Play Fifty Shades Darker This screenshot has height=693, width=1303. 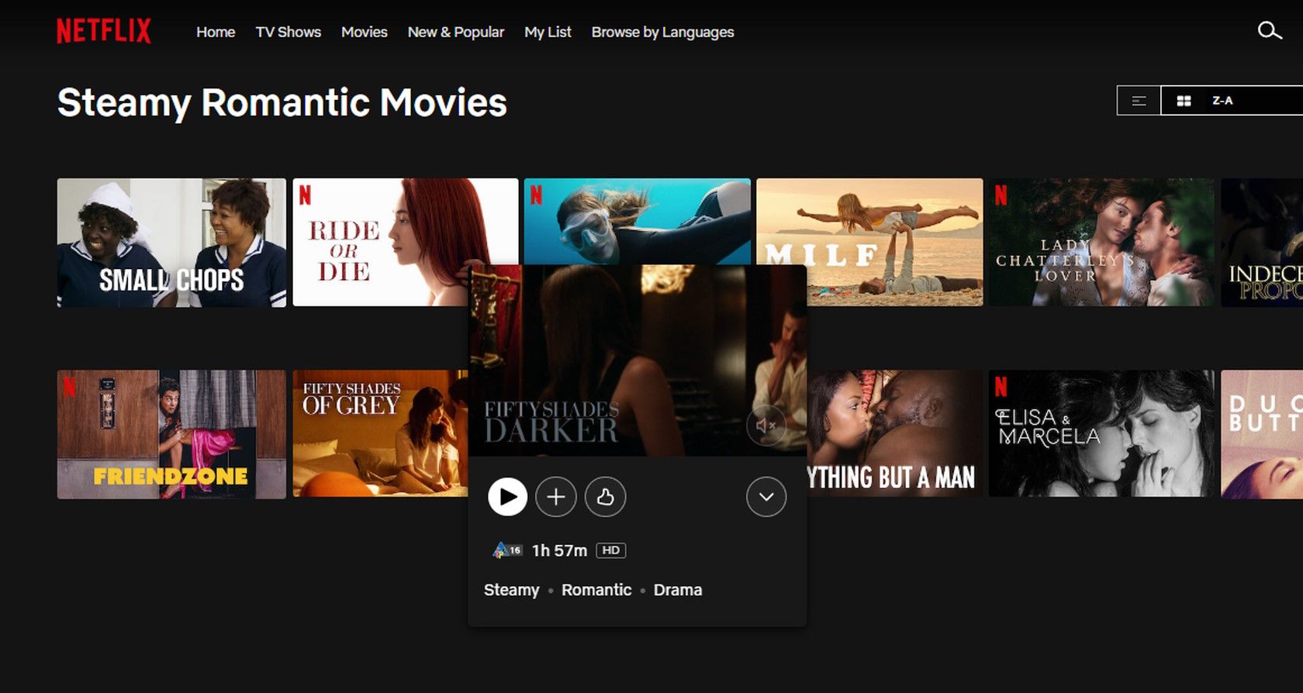point(508,497)
